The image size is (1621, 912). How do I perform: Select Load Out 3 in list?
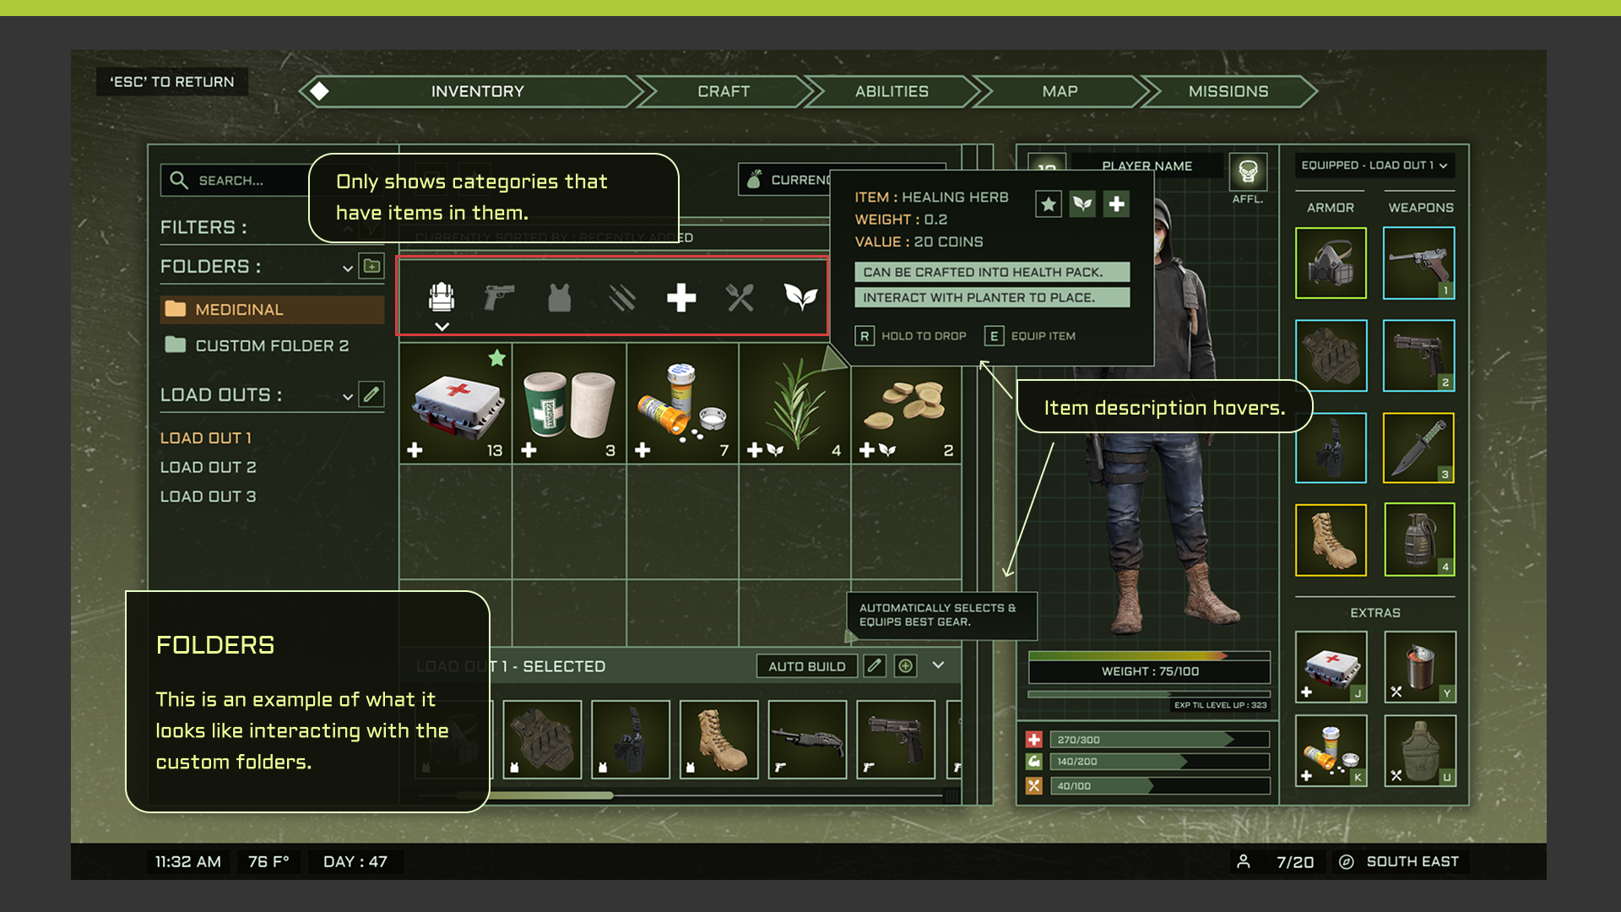(209, 497)
